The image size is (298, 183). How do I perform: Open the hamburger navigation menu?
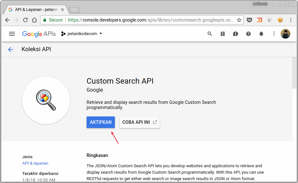click(x=12, y=34)
